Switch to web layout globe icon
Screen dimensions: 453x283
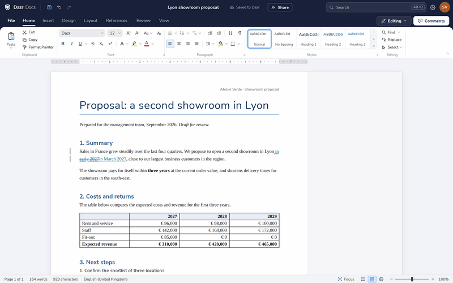(381, 279)
